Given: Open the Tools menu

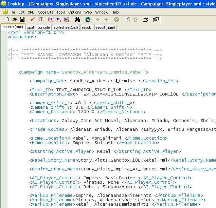Looking at the screenshot, I should point(61,12).
